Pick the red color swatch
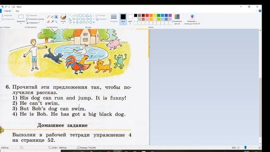 click(147, 16)
